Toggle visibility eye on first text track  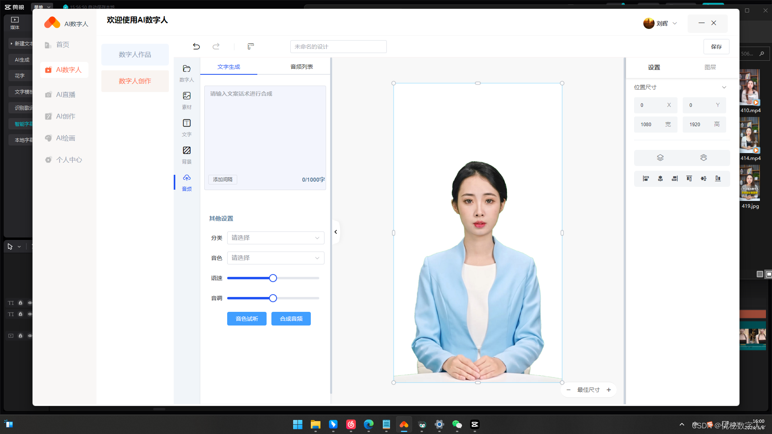[x=30, y=303]
